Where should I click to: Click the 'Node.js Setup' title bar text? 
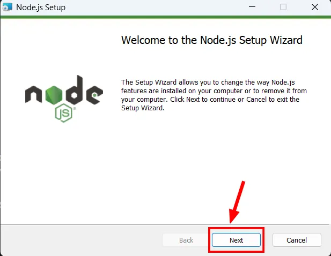[x=41, y=7]
